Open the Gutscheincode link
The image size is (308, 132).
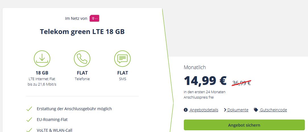click(x=273, y=110)
